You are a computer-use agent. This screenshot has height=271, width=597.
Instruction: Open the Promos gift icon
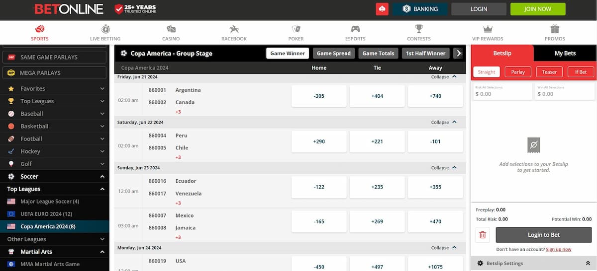pos(555,29)
